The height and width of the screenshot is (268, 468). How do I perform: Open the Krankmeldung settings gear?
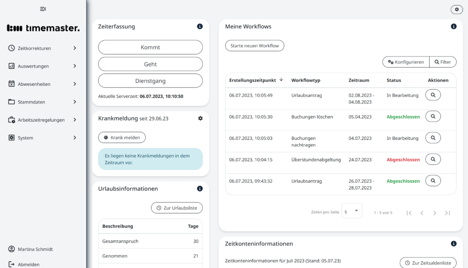200,118
